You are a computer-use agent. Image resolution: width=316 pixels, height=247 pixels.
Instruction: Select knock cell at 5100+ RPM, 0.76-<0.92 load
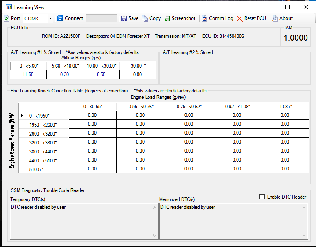click(x=189, y=169)
